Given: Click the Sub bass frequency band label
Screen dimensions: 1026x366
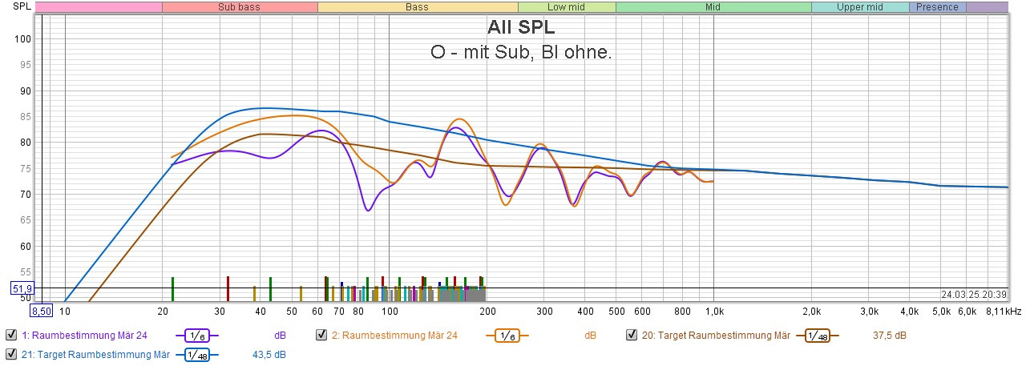Looking at the screenshot, I should tap(240, 7).
